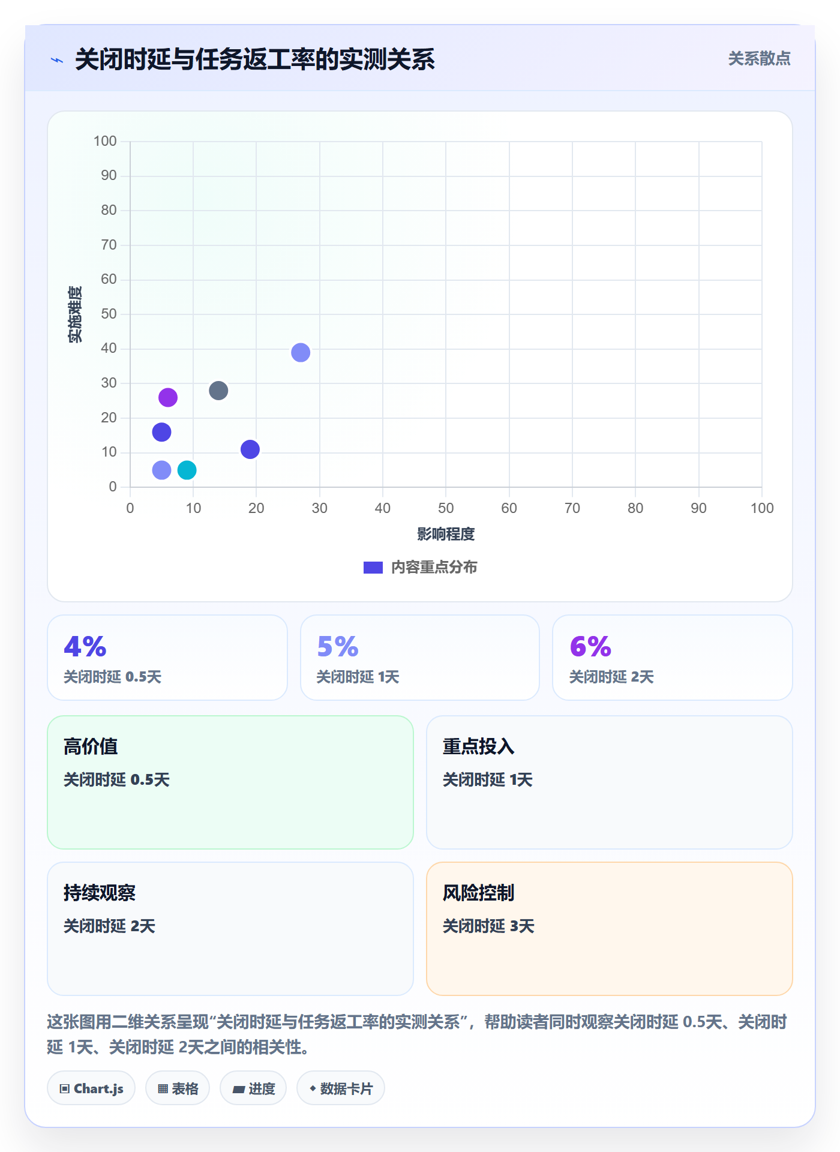
Task: Click the dark blue point near x 19
Action: coord(250,449)
